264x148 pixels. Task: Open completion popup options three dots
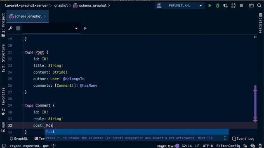225,138
